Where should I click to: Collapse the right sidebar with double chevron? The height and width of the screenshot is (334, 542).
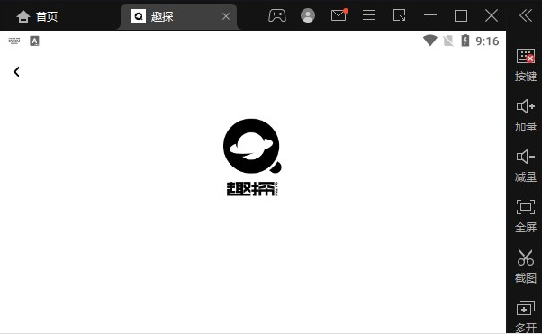(526, 15)
